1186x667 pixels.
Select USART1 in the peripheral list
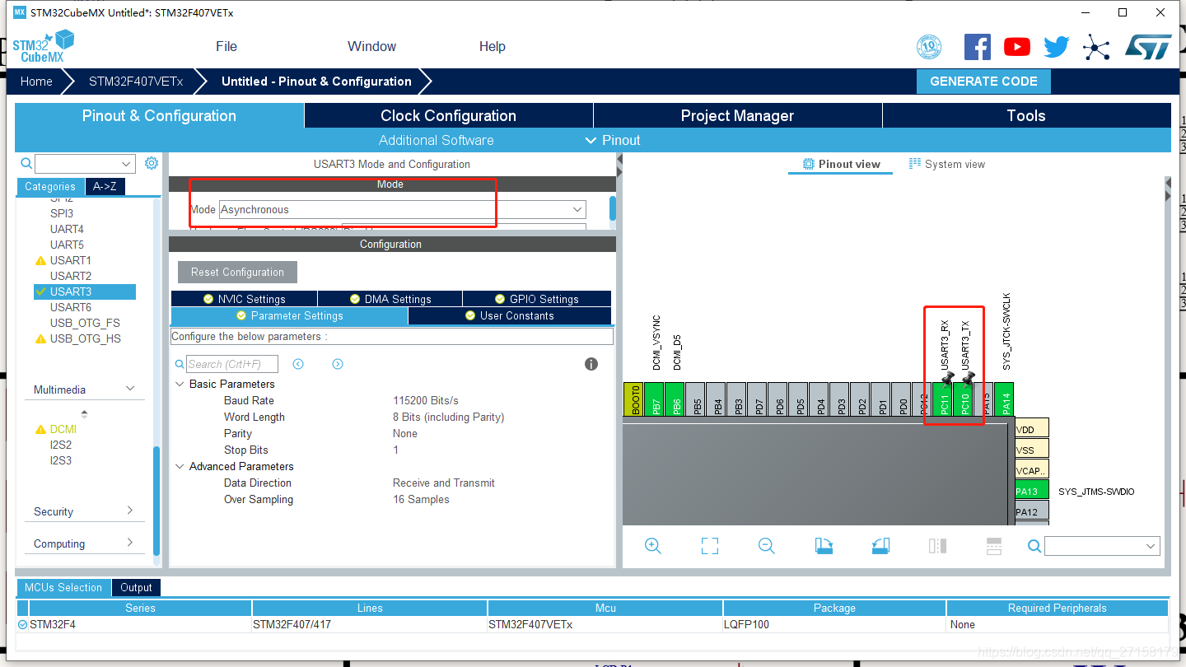(71, 260)
